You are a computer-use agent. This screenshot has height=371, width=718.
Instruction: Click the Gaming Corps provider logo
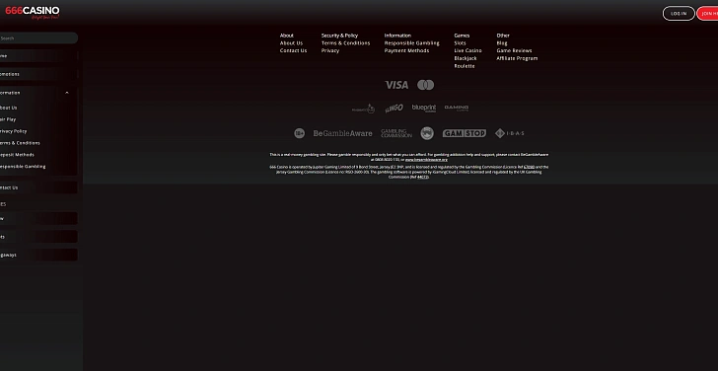pos(457,109)
